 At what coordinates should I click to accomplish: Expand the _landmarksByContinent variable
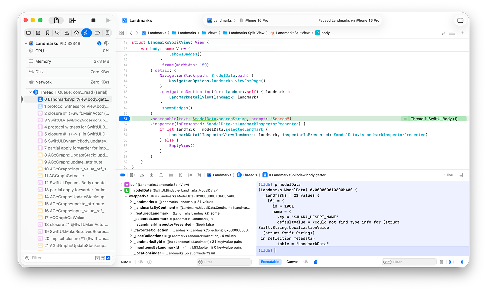pos(131,208)
